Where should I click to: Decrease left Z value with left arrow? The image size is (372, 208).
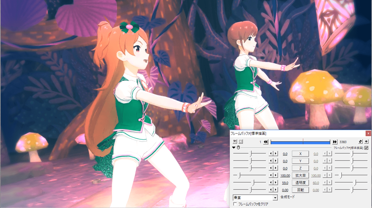coord(271,168)
